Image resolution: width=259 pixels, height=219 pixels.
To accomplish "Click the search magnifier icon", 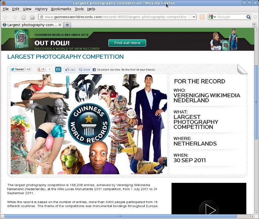I will pos(248,17).
